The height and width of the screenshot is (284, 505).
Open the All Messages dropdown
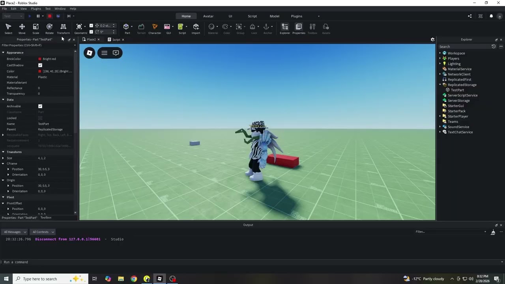(x=14, y=232)
